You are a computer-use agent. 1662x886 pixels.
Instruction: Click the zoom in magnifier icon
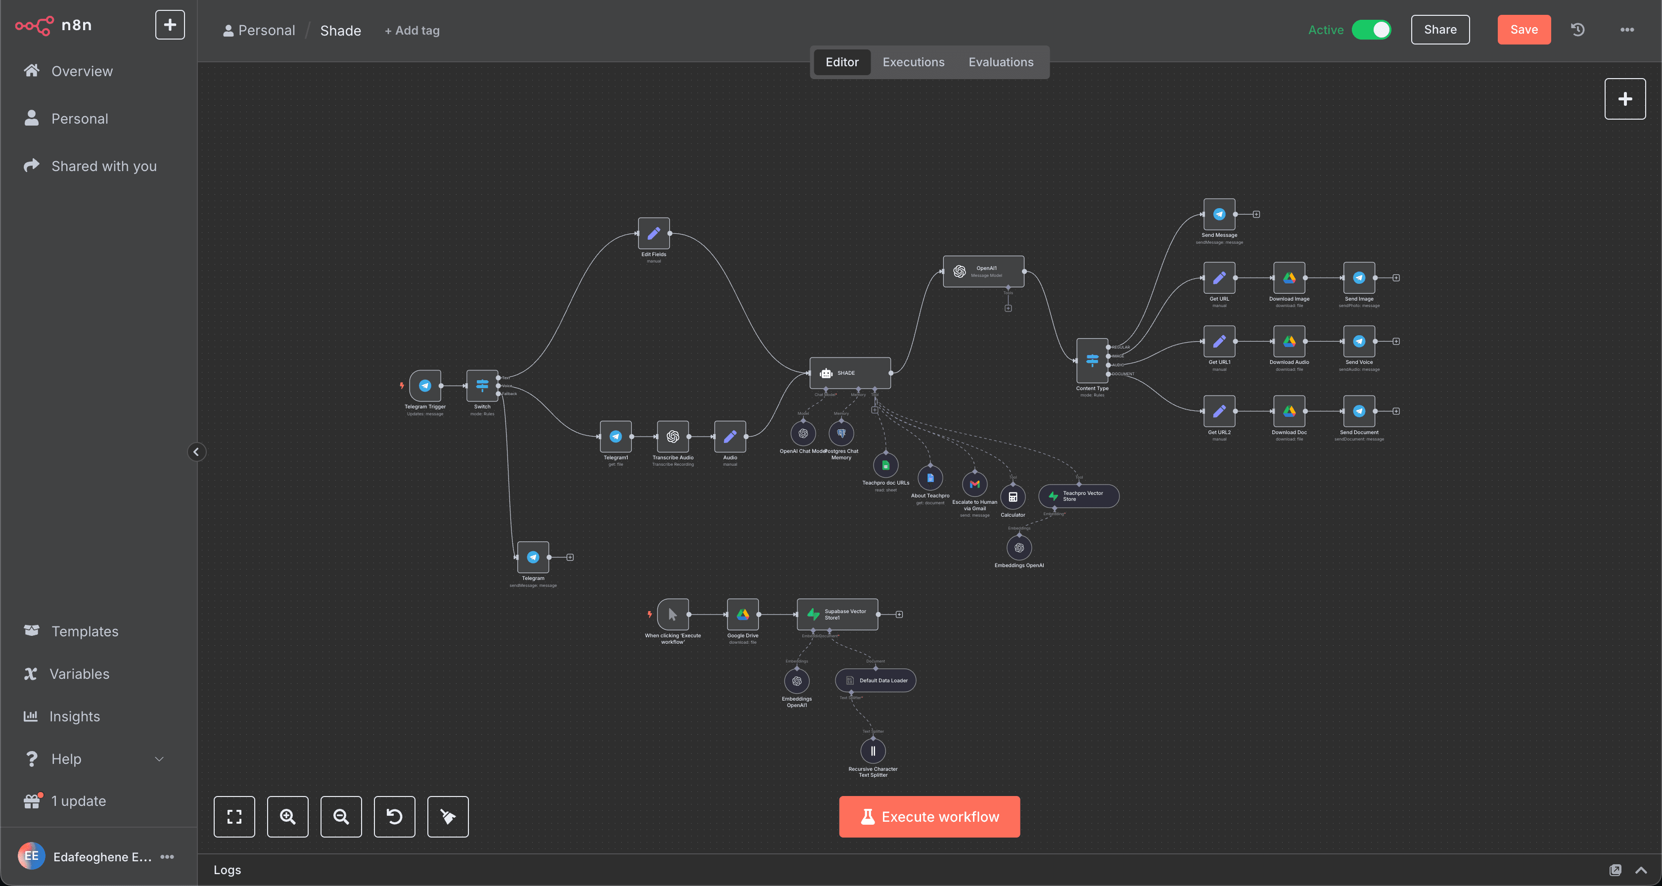[x=288, y=816]
